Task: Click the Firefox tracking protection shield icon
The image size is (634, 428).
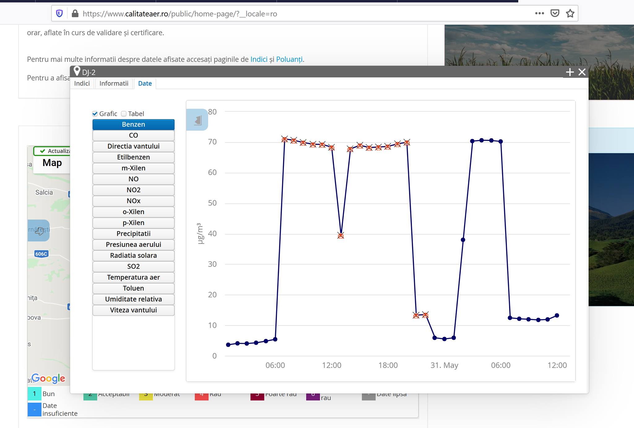Action: [x=59, y=13]
